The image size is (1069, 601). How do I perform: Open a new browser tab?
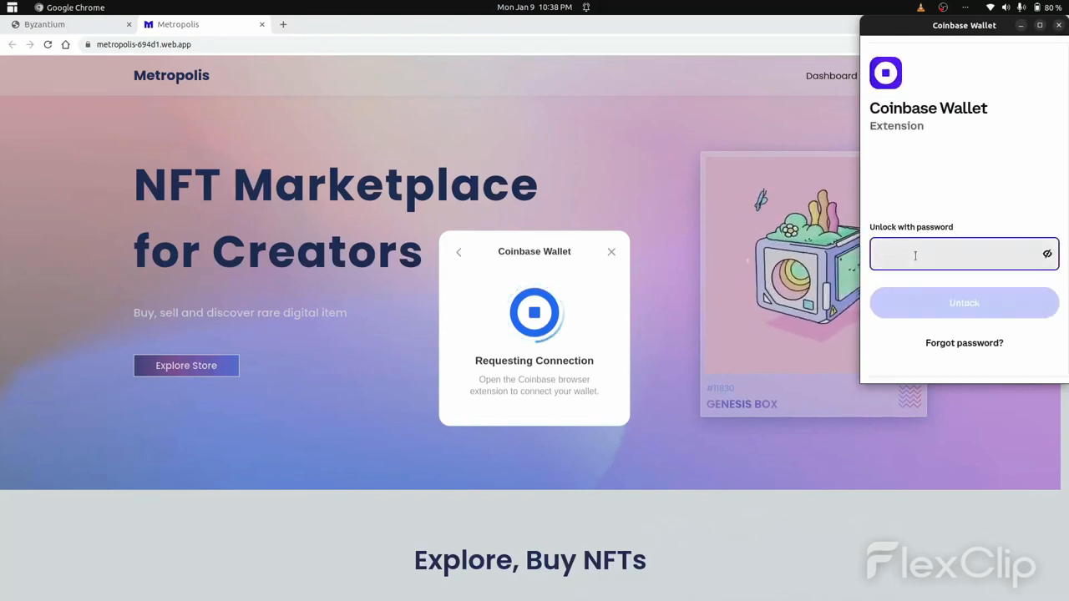(x=283, y=24)
